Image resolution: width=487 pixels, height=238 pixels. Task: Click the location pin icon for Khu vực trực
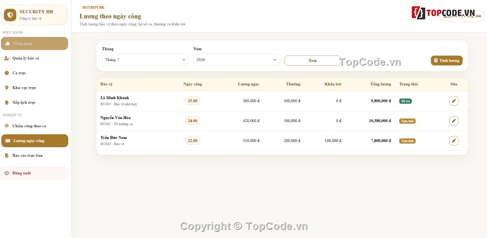pyautogui.click(x=7, y=88)
